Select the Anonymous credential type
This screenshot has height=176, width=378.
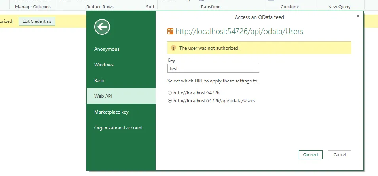click(107, 49)
